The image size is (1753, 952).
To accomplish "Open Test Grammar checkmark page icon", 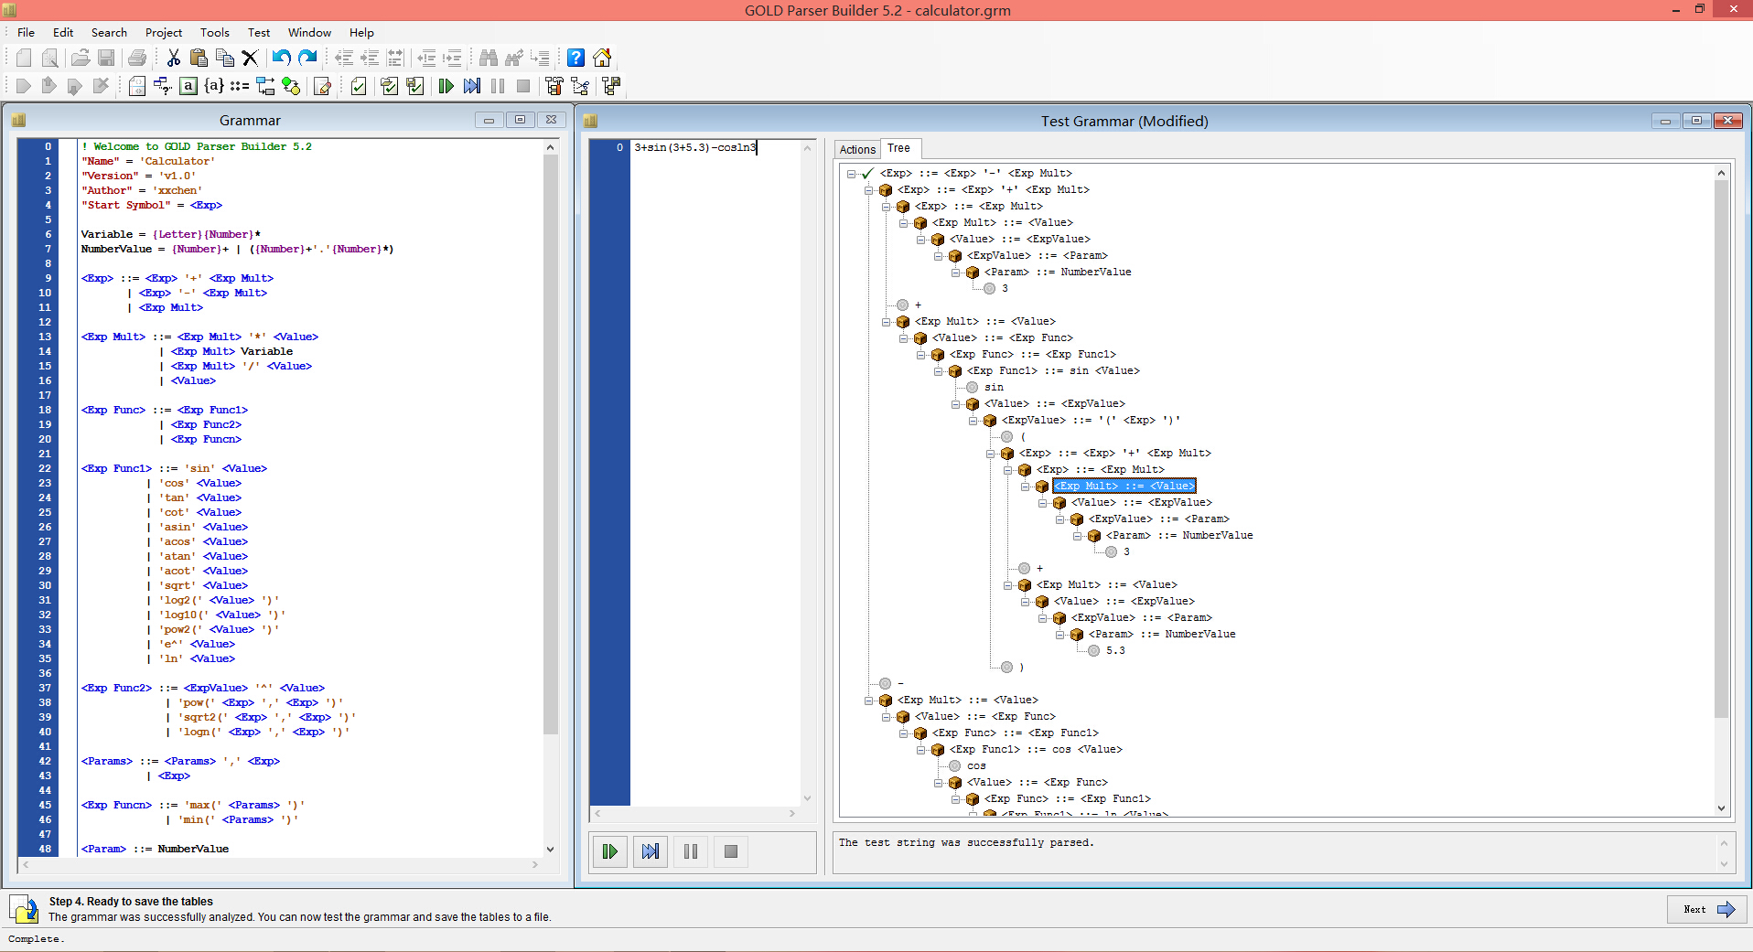I will pyautogui.click(x=359, y=86).
